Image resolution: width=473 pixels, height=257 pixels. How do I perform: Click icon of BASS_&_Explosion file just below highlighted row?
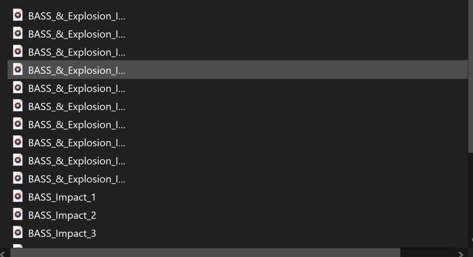pos(18,87)
